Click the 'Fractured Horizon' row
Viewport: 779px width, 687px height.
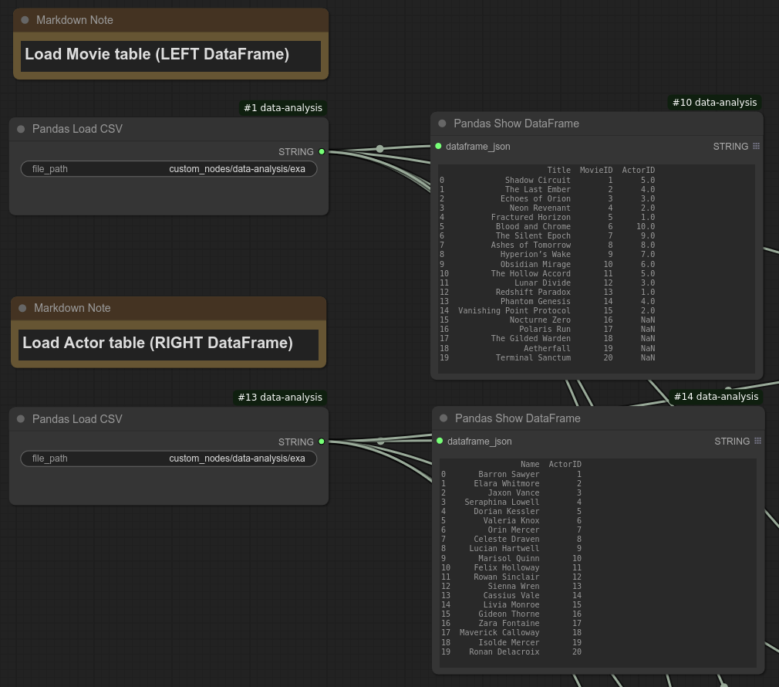click(x=547, y=217)
